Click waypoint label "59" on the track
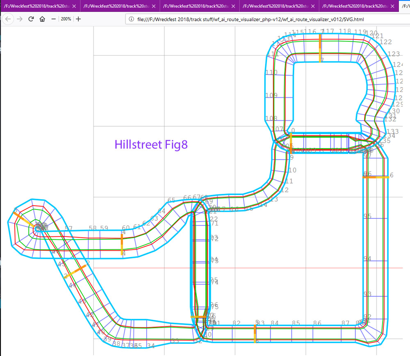 click(104, 228)
